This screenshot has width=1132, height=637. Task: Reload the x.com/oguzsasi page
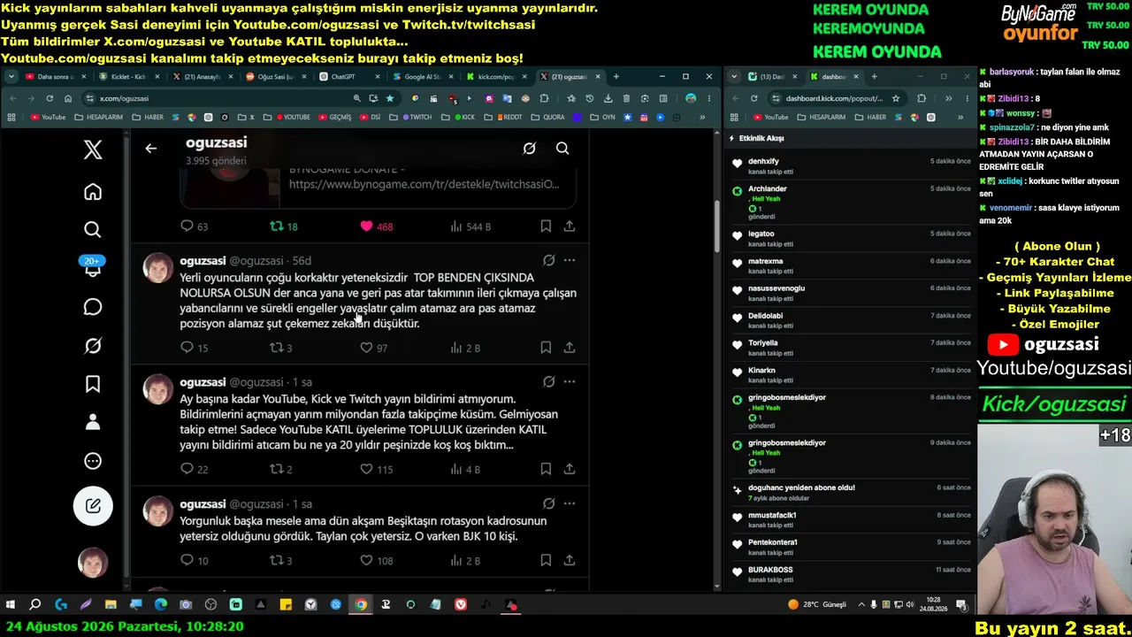50,98
